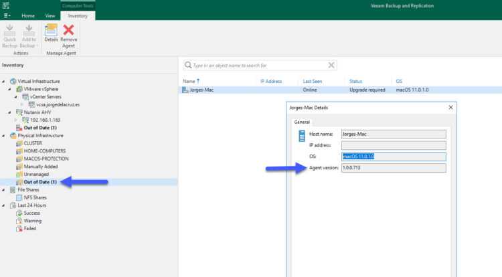Sort by the OS column header

(x=399, y=81)
